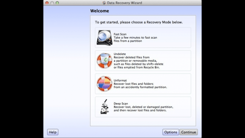
Task: Click 'Recover lost files and folders' Unformat line
Action: (133, 84)
